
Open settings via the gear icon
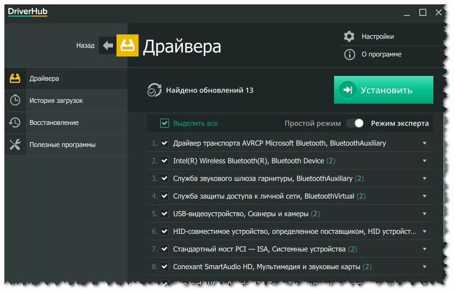tap(349, 36)
